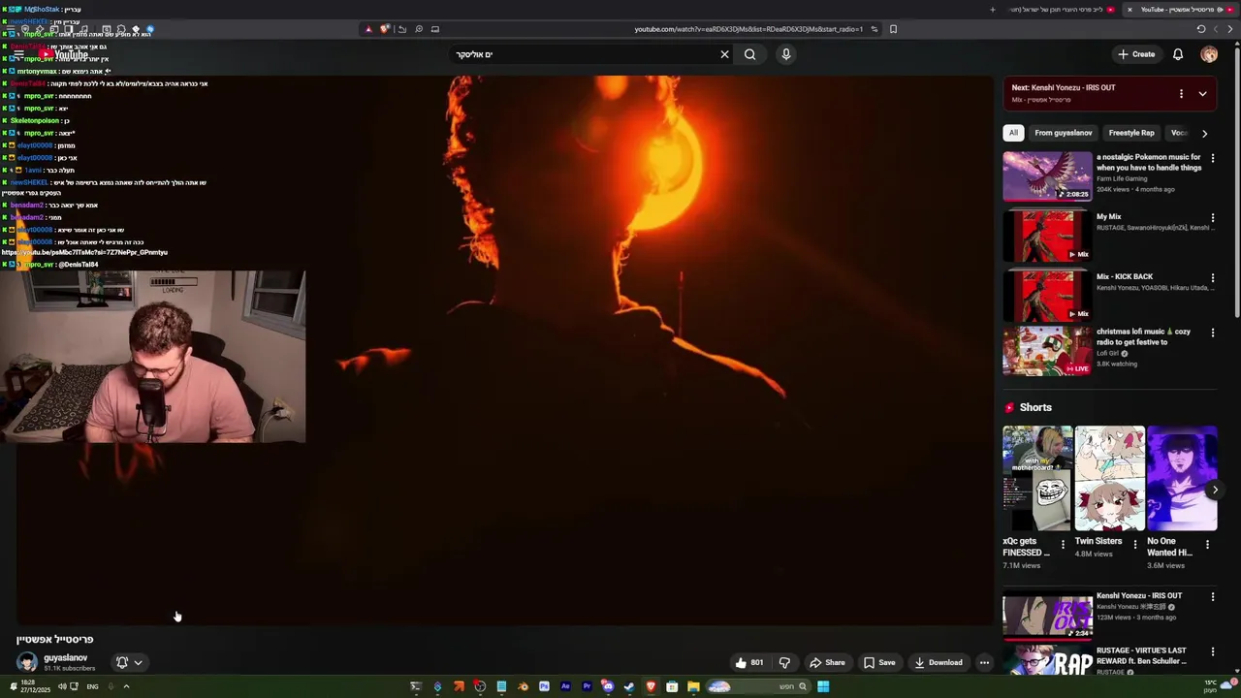Click the Brave shield icon in toolbar

(x=384, y=29)
